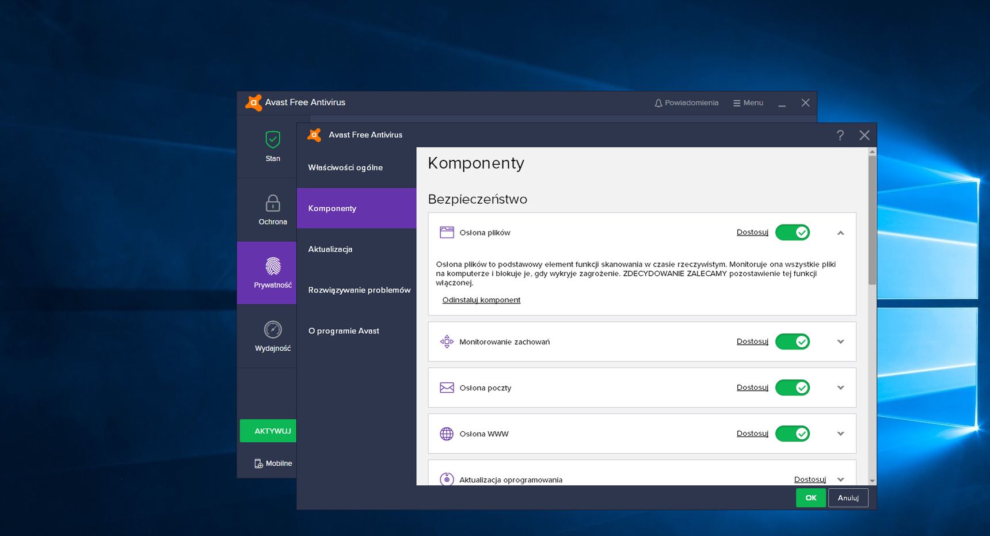Click the Osłona plików folder icon
The height and width of the screenshot is (536, 990).
pyautogui.click(x=447, y=232)
